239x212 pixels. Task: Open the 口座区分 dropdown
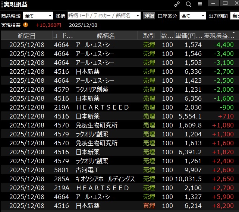(203, 16)
